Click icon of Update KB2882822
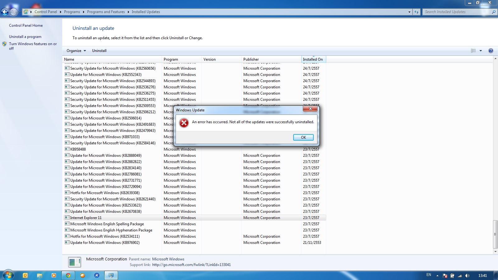This screenshot has width=498, height=280. click(67, 161)
